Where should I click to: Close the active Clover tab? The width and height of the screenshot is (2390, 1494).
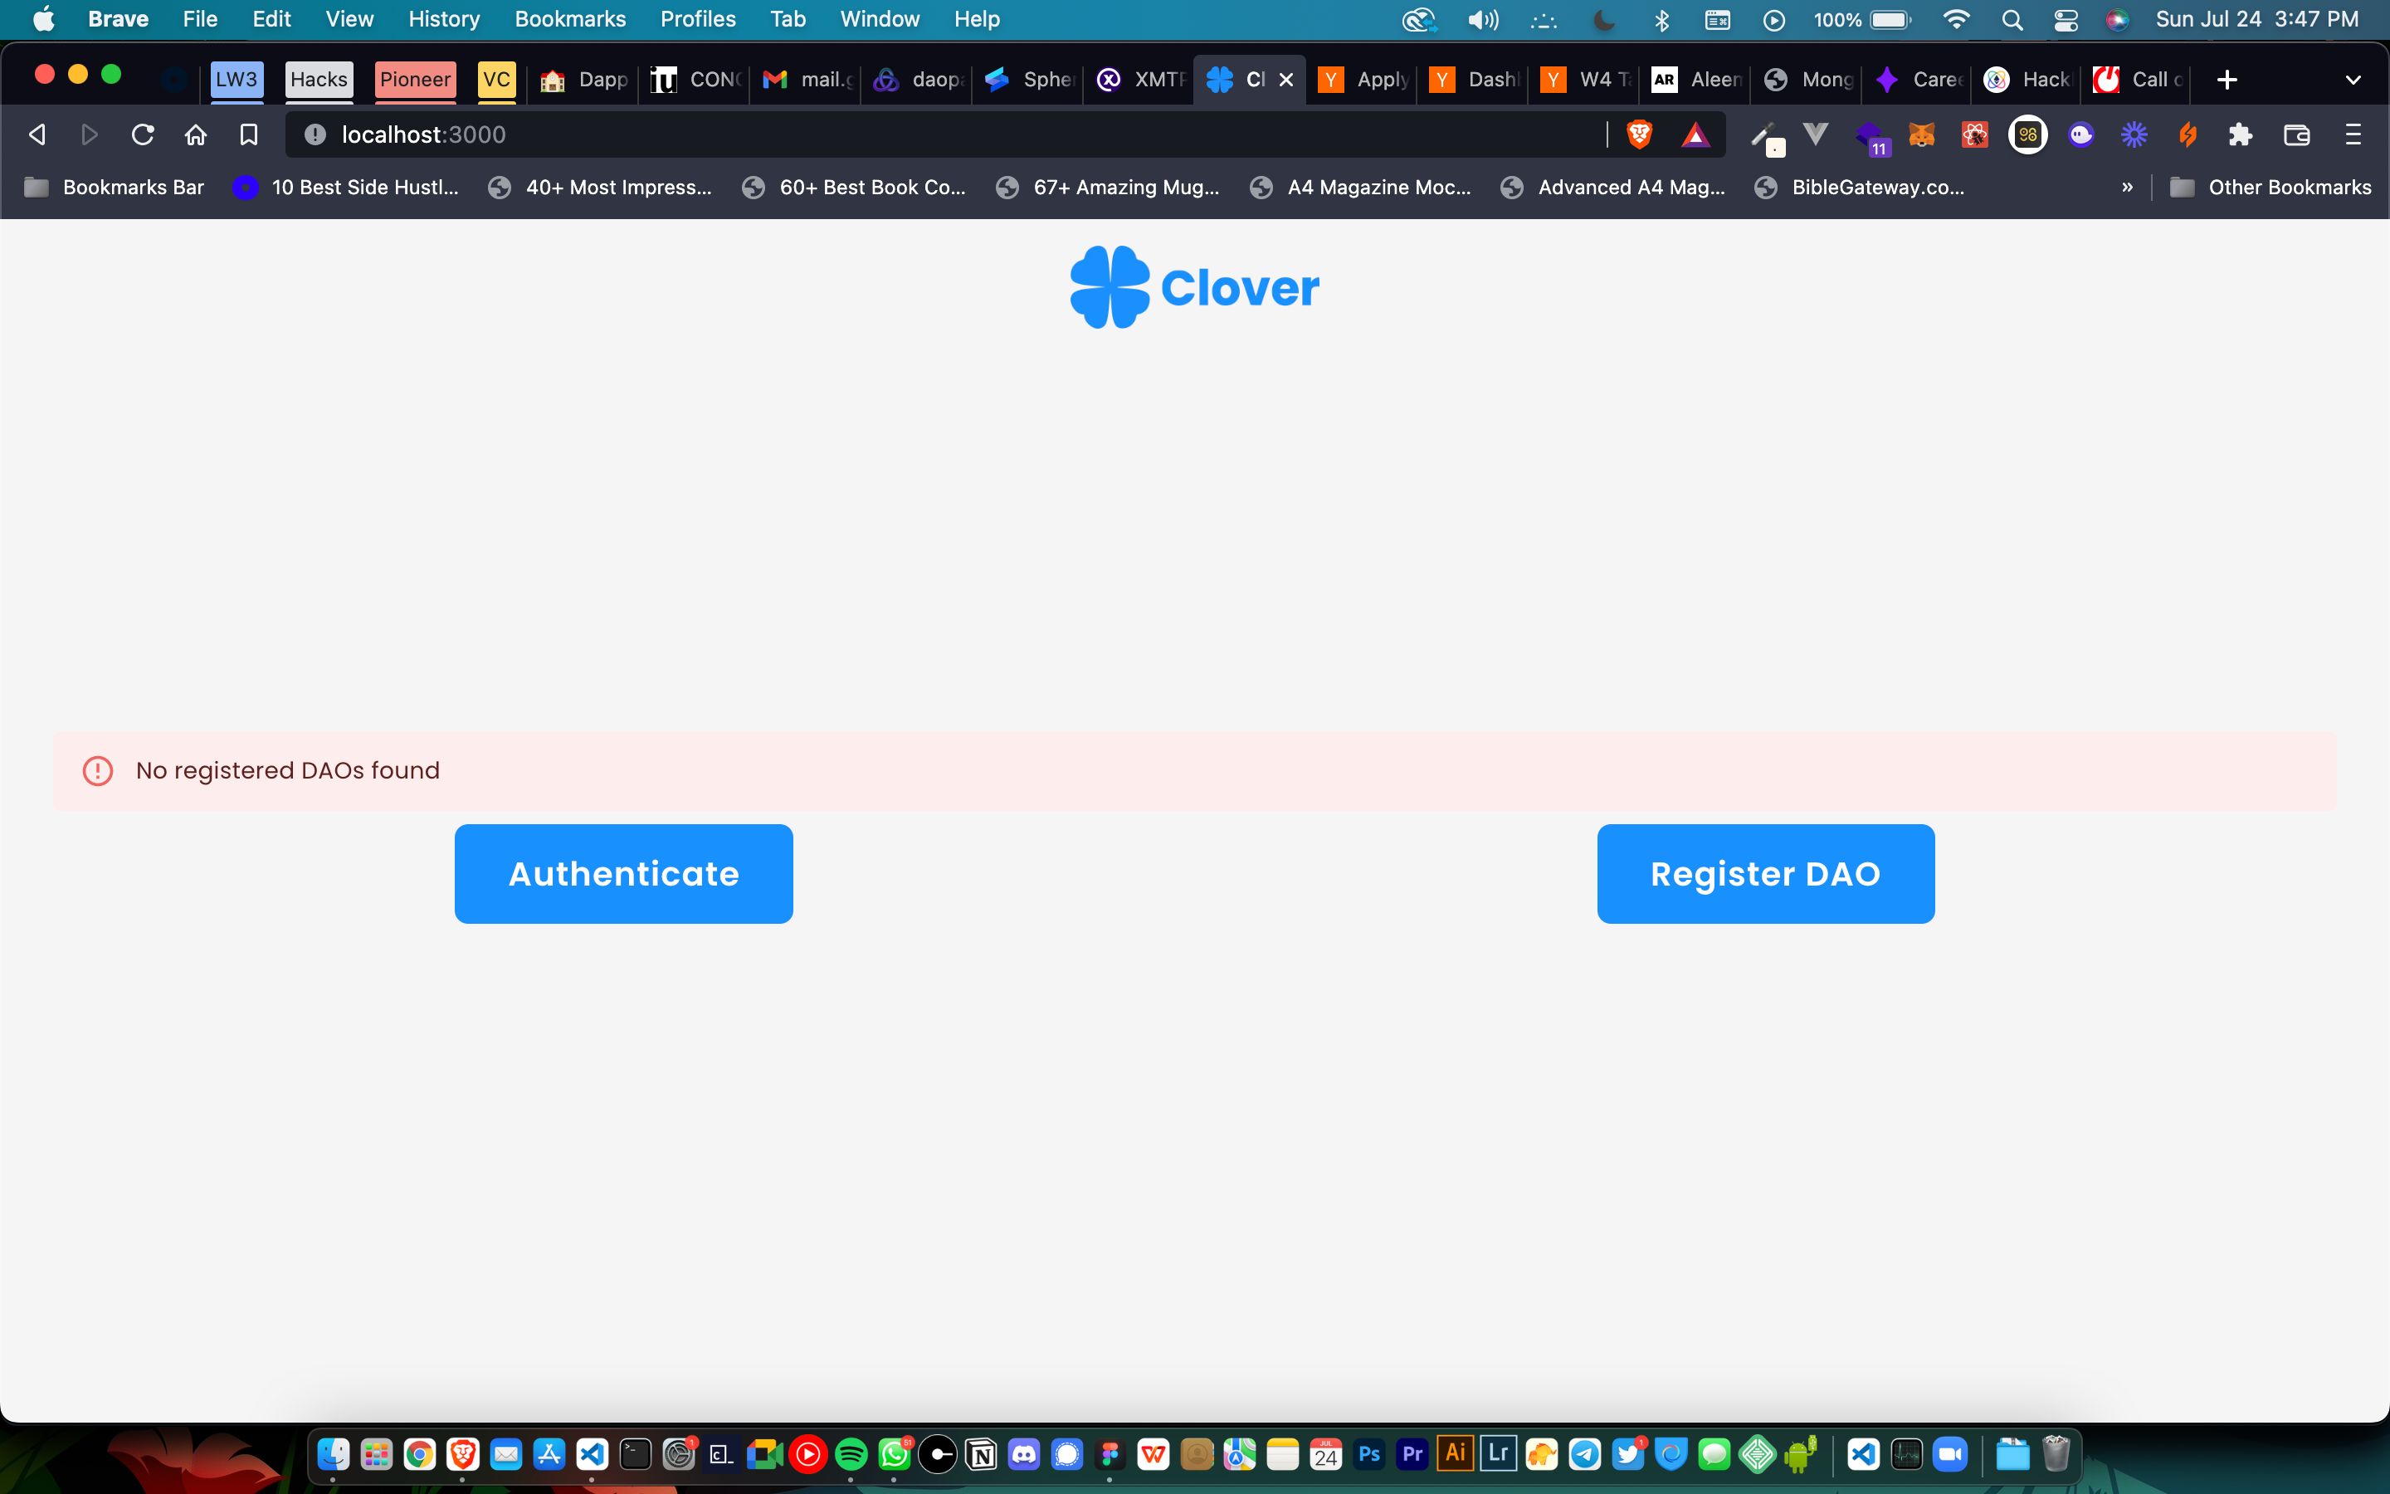(1285, 80)
